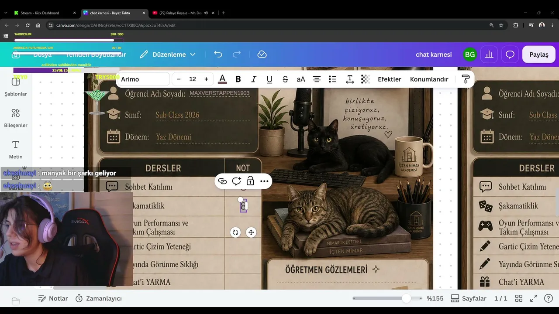Open the comments speech bubble icon

(510, 55)
